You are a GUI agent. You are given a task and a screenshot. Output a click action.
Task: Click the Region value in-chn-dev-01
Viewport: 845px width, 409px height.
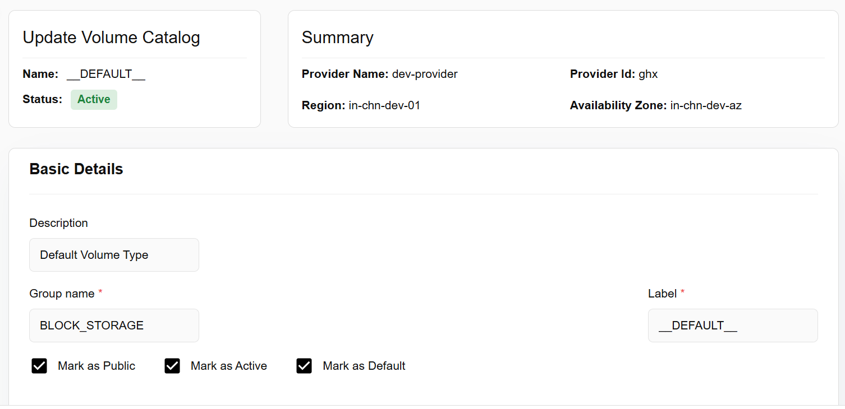384,105
